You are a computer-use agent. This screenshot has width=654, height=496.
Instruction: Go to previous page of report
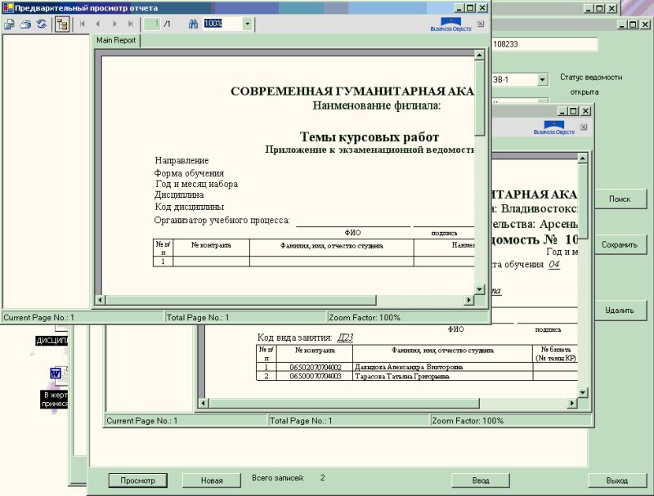(x=98, y=25)
